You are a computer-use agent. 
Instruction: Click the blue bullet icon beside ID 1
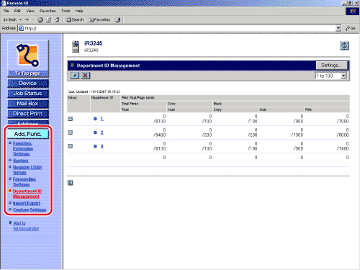(95, 119)
